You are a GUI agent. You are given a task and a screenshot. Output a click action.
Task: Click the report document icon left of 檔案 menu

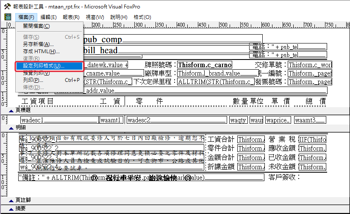7,17
